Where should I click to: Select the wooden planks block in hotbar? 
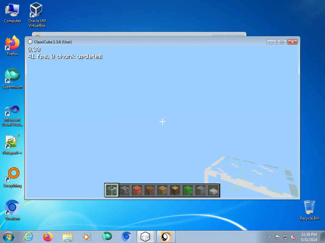pos(162,190)
